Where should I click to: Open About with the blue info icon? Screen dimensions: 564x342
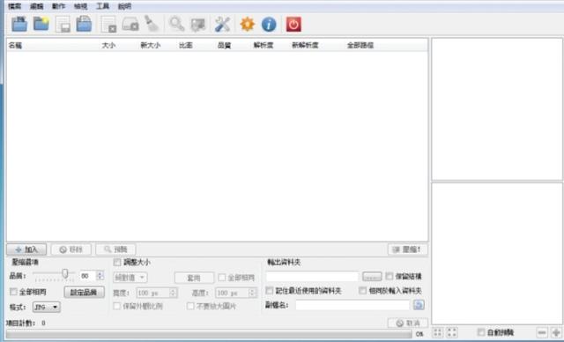(x=269, y=24)
